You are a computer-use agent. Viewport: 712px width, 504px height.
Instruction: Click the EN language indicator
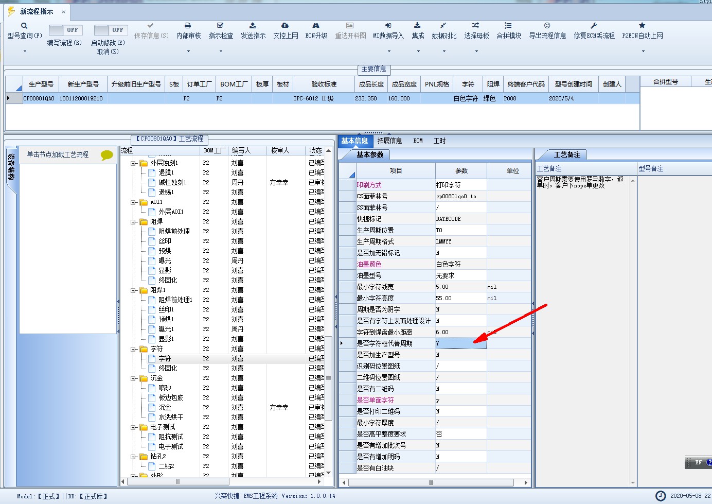pos(699,462)
